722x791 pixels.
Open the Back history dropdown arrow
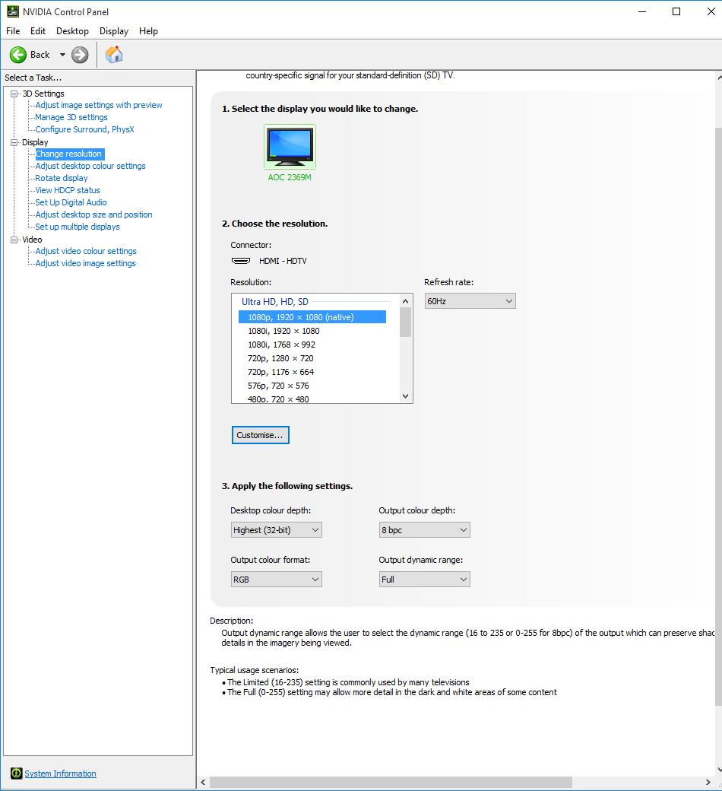pyautogui.click(x=62, y=55)
